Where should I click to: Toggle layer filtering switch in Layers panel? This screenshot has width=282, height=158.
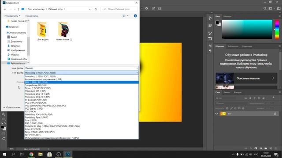(x=273, y=97)
